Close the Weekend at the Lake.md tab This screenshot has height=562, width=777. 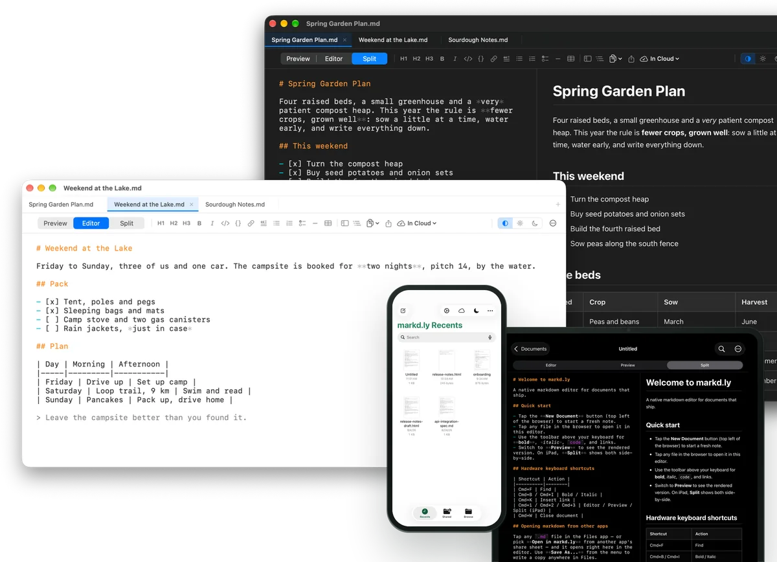[x=191, y=205]
